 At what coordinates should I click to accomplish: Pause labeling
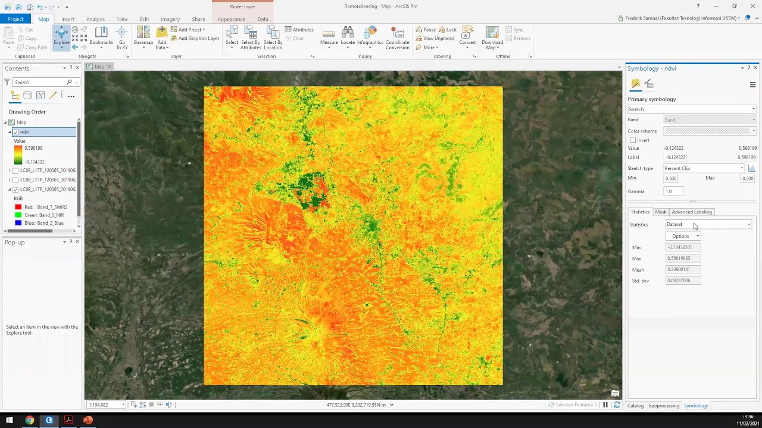click(426, 30)
